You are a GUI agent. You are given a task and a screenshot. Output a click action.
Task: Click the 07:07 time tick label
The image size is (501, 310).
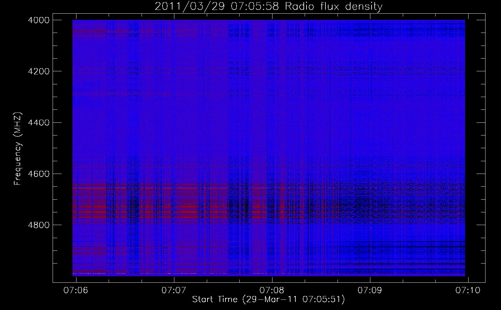[174, 290]
